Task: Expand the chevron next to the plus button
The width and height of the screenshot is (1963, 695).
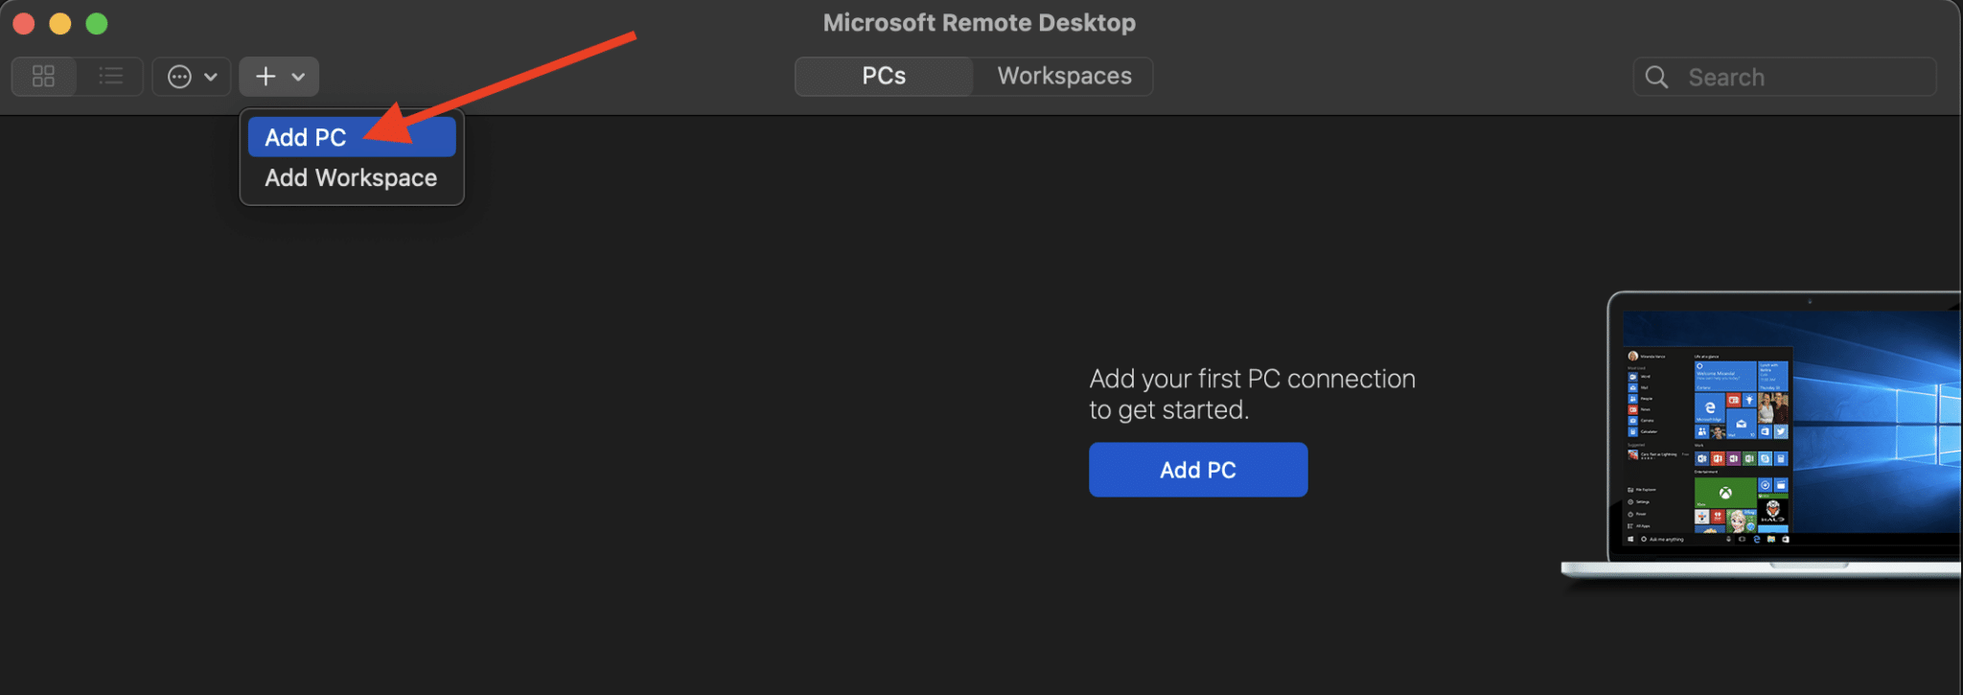Action: coord(298,77)
